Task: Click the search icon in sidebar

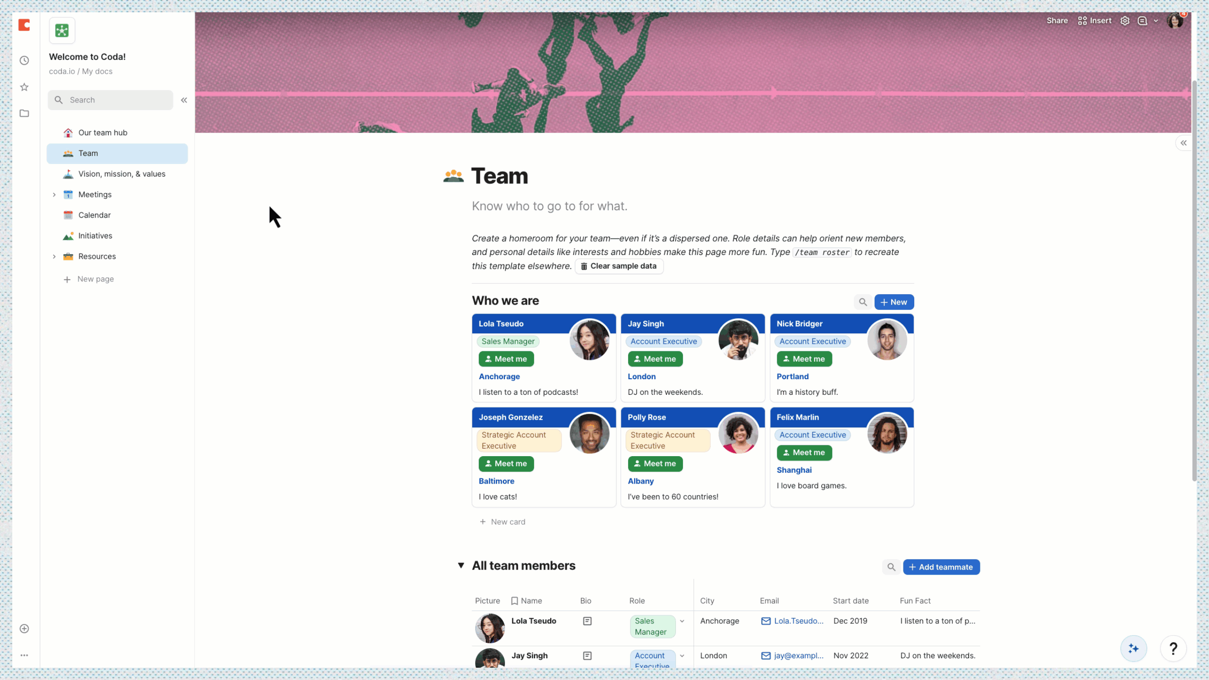Action: pos(58,100)
